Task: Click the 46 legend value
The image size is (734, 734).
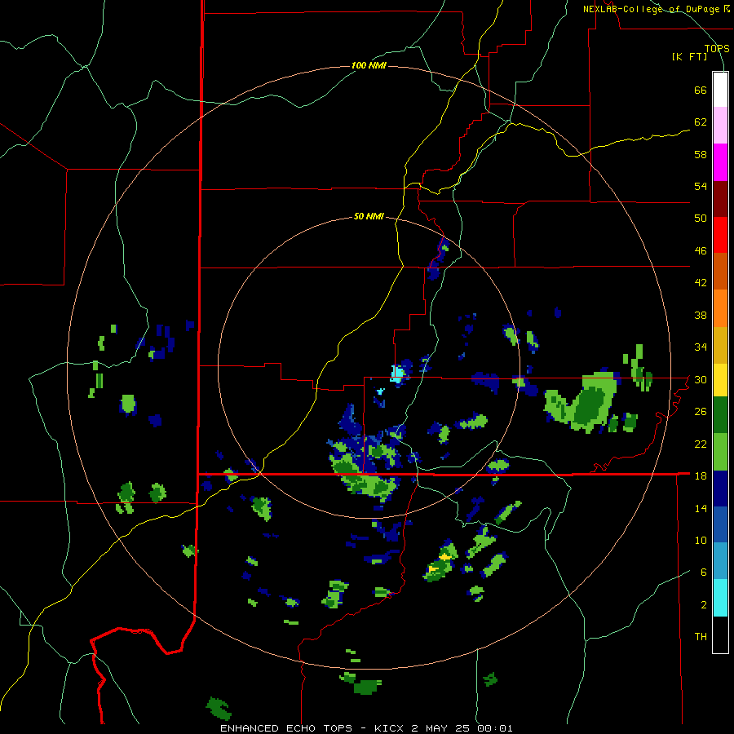Action: (701, 250)
